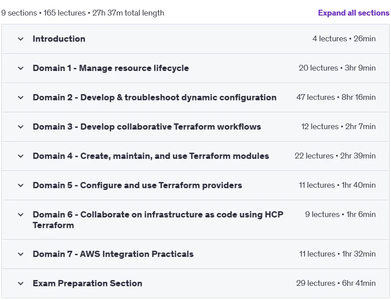Open Domain 4 Terraform modules title
This screenshot has height=300, width=391.
(151, 156)
